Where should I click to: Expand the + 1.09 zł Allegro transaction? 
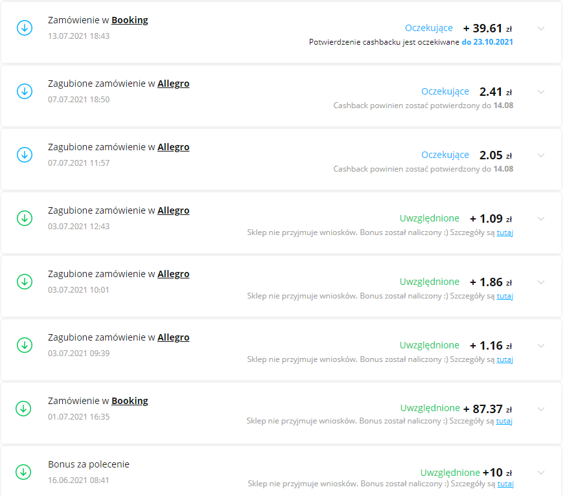point(541,219)
